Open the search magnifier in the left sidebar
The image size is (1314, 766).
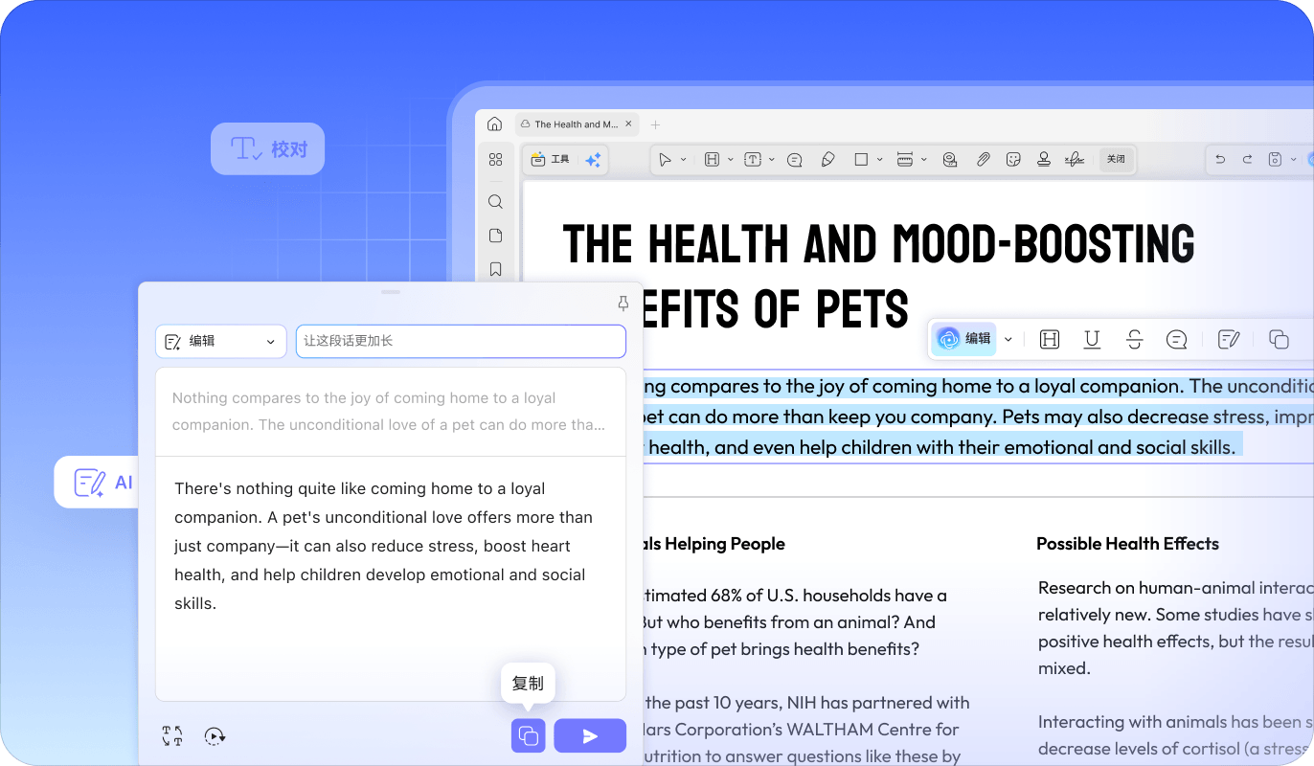pyautogui.click(x=495, y=201)
